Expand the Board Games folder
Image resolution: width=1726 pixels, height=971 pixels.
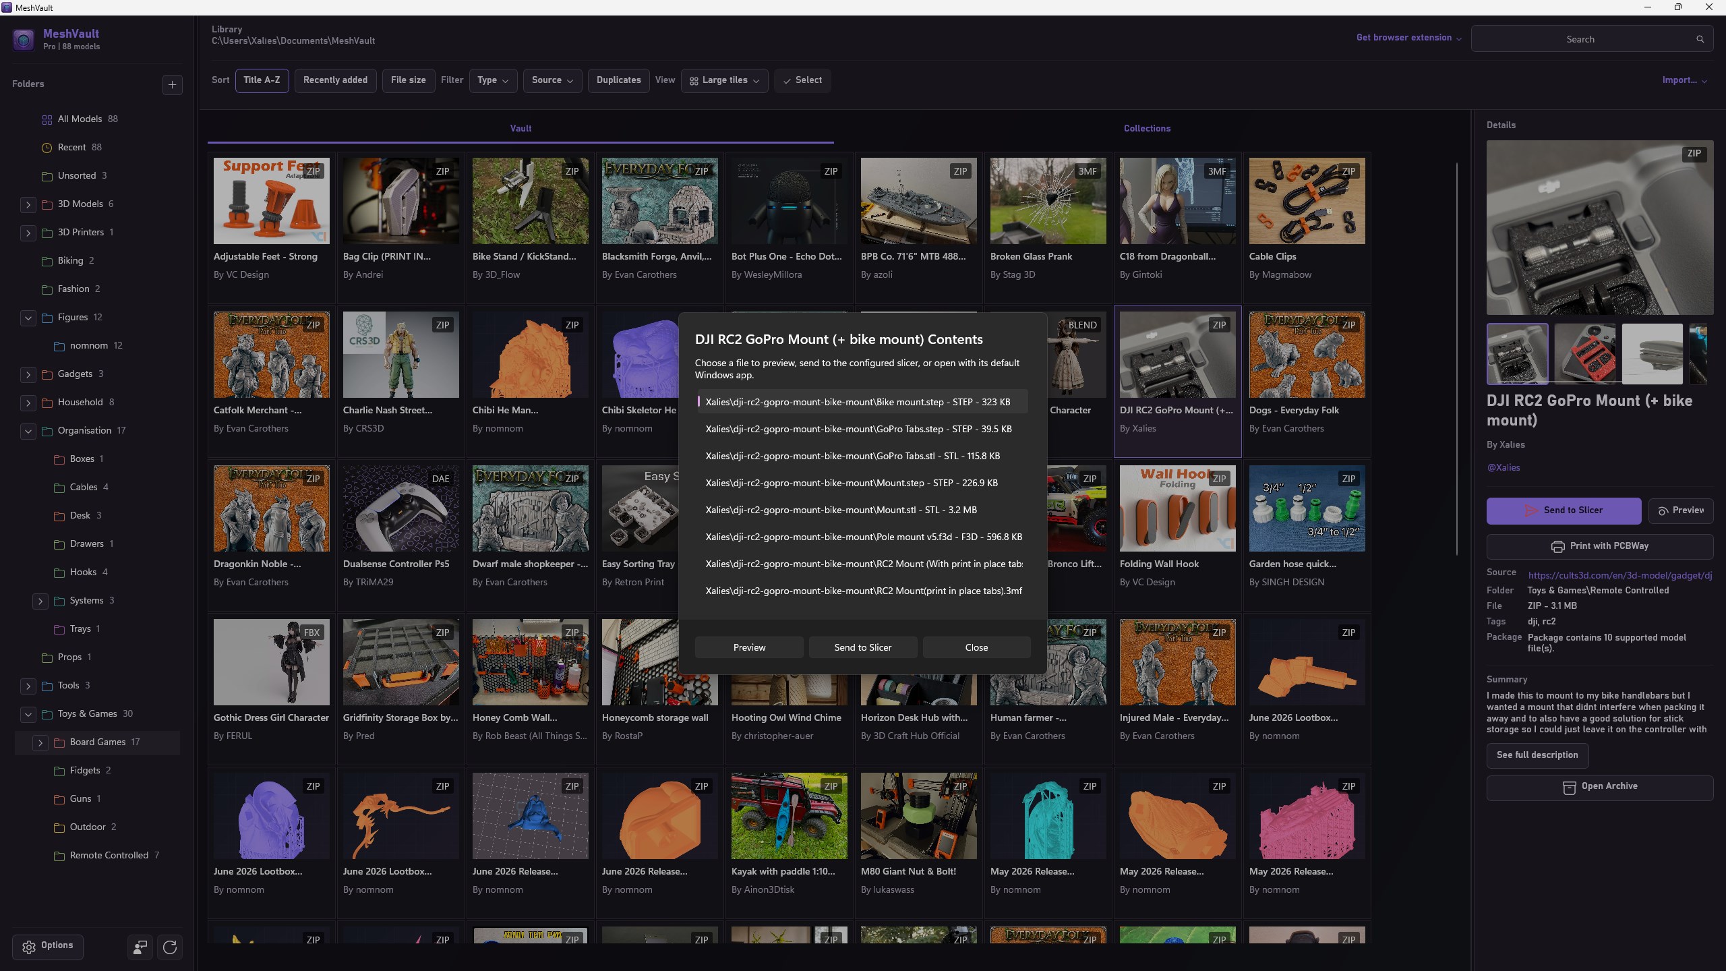(40, 742)
